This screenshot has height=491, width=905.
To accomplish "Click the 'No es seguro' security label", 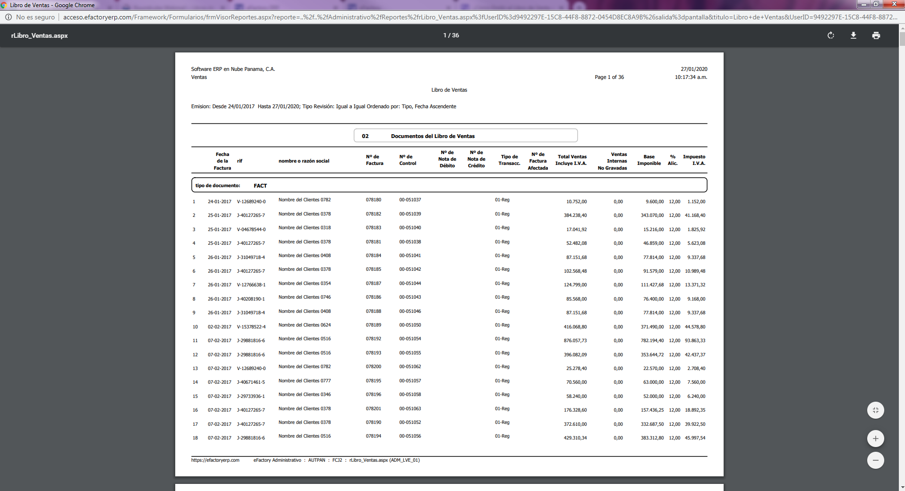I will (35, 17).
